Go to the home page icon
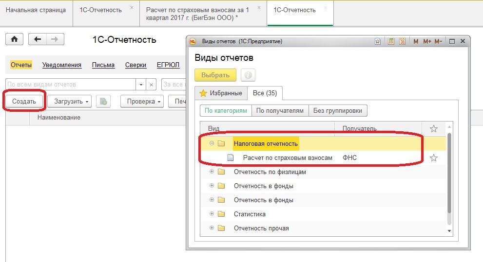The height and width of the screenshot is (262, 483). [14, 39]
